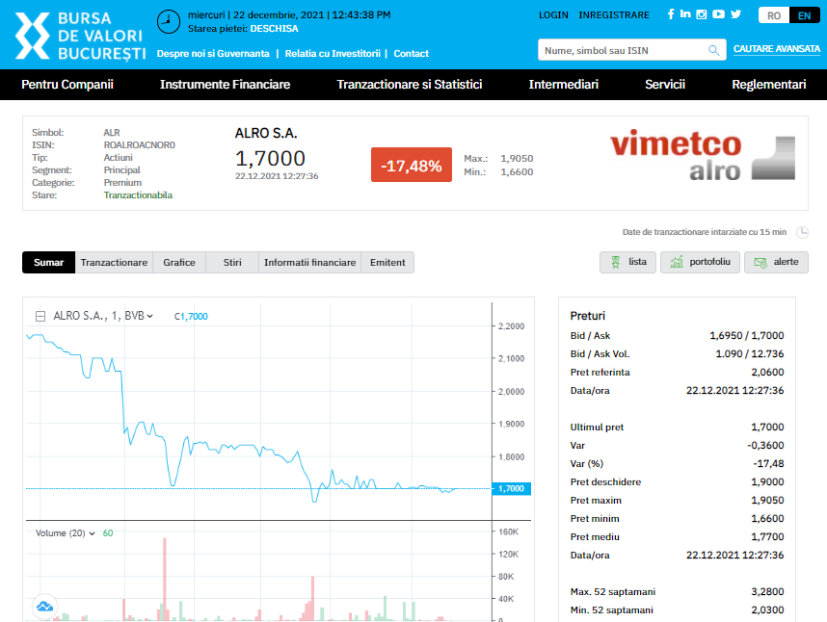Click the 1,7000 price label on axis
Viewport: 827px width, 622px height.
(x=511, y=489)
